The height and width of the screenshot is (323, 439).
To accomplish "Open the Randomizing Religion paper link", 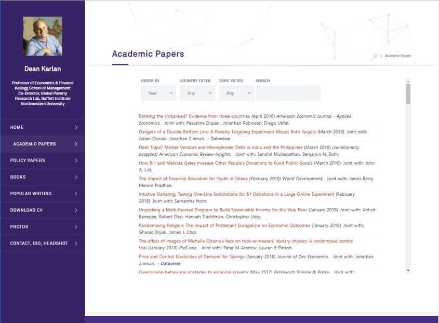I will point(224,225).
